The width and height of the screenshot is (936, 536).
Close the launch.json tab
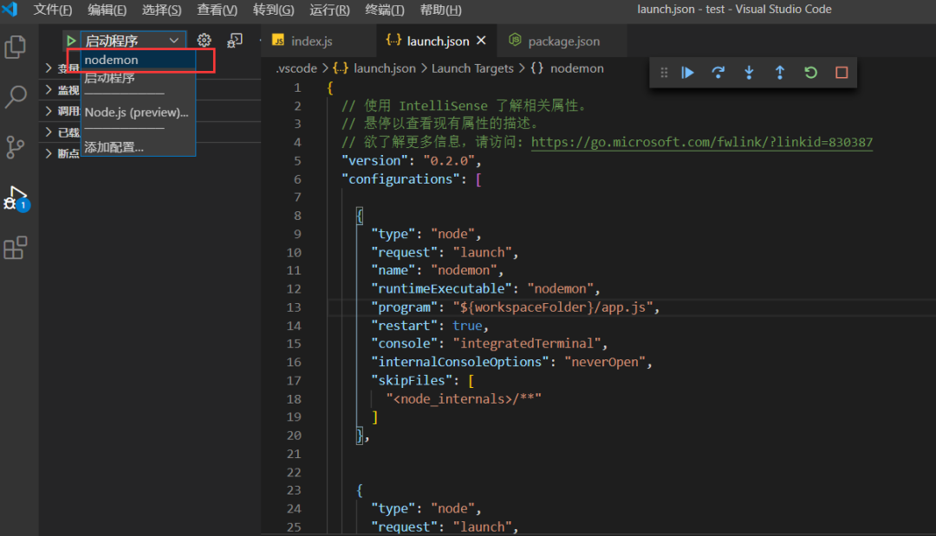(481, 41)
